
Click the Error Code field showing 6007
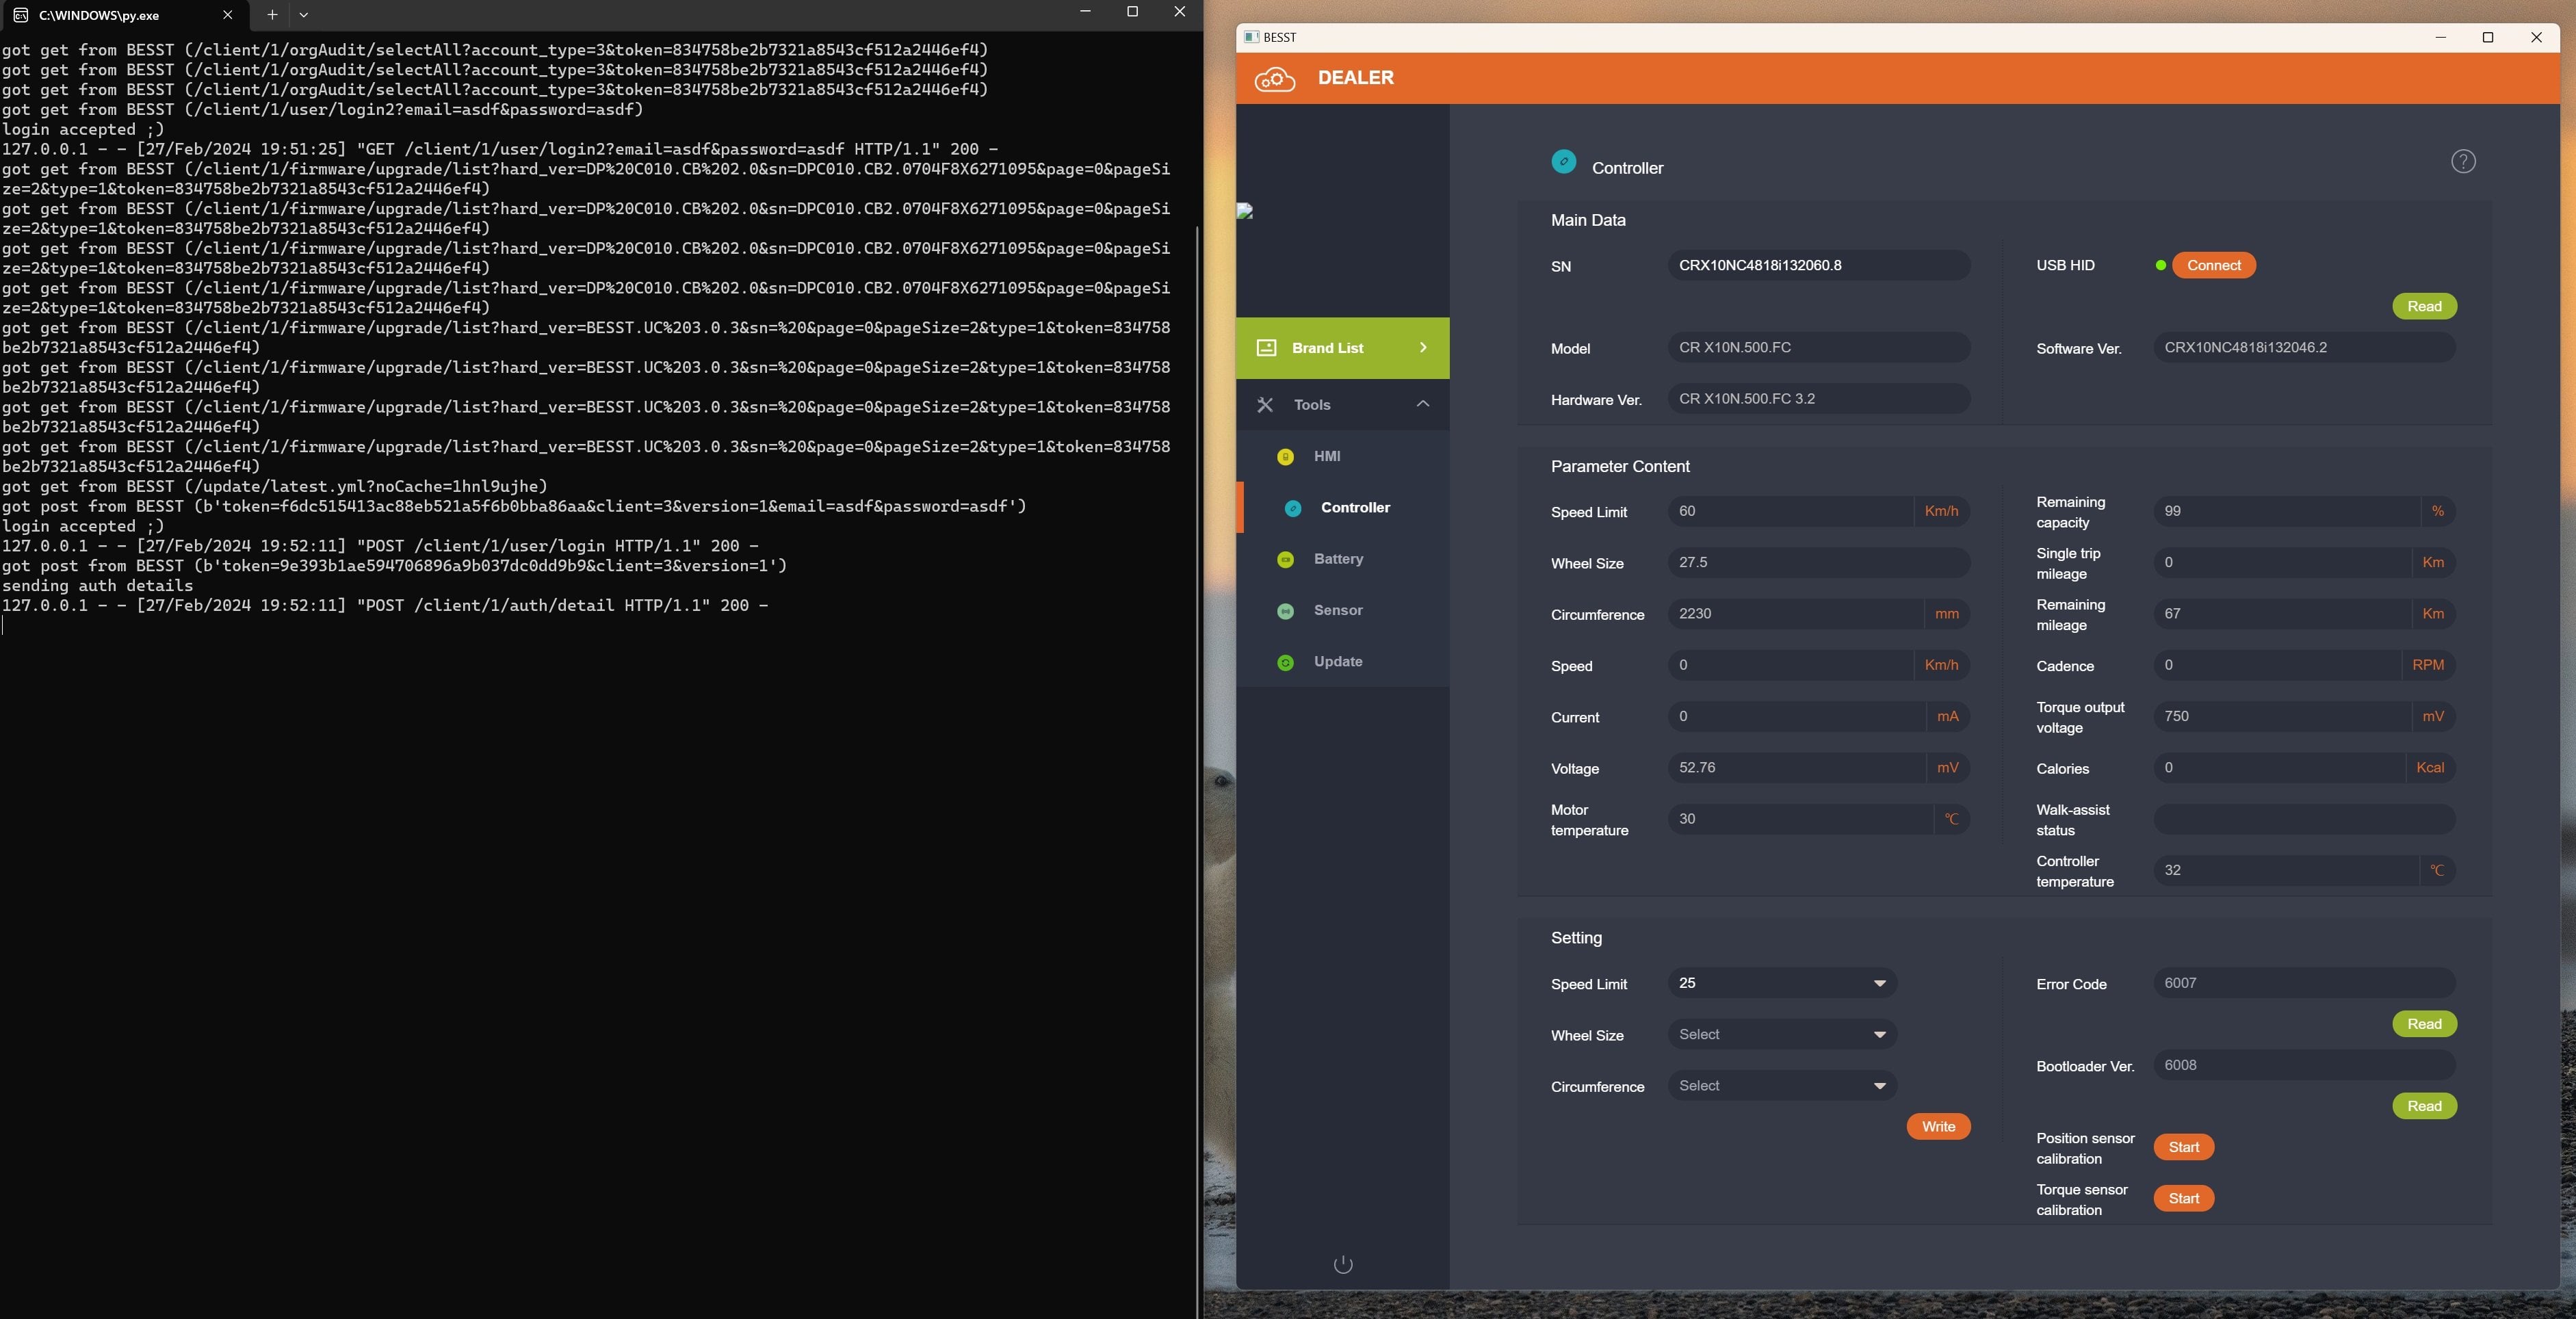[2304, 983]
